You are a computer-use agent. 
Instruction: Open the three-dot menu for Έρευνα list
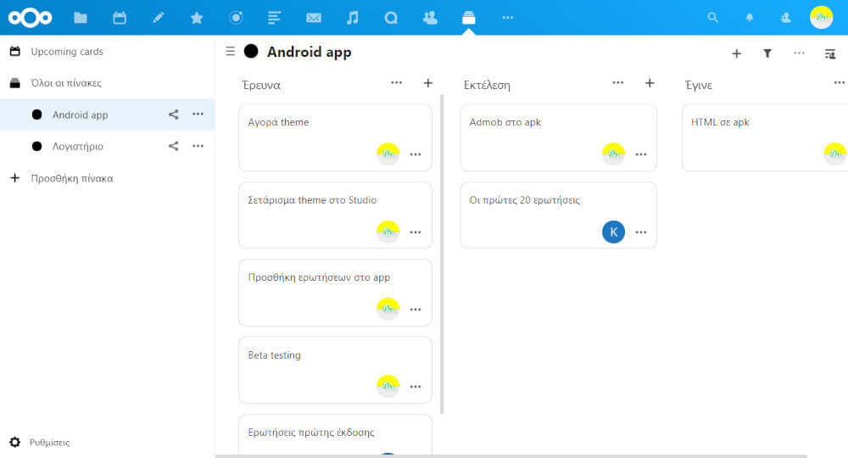pyautogui.click(x=396, y=83)
